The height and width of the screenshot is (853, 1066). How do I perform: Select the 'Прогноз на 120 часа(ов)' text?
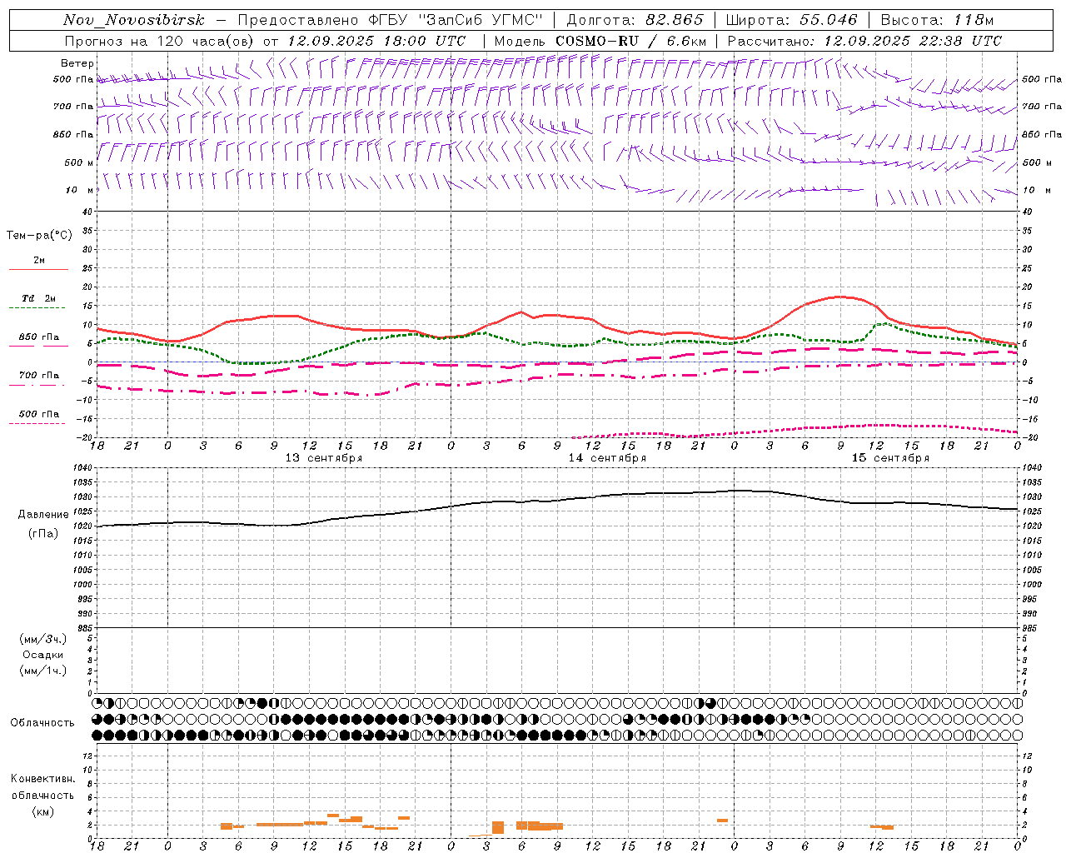(161, 41)
